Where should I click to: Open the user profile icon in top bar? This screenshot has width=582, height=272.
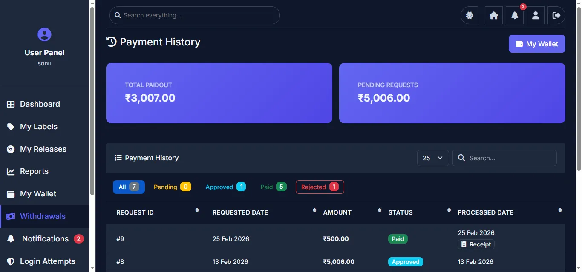click(x=536, y=15)
